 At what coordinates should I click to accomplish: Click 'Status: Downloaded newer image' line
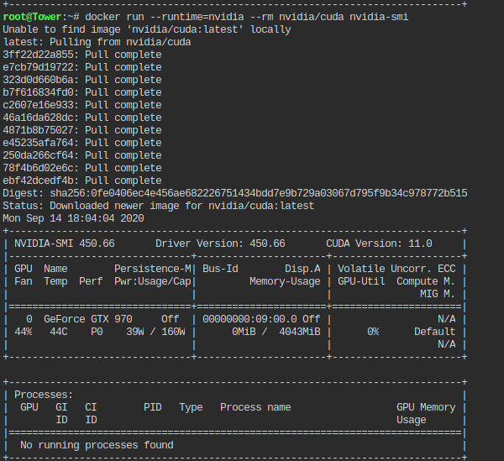[x=158, y=206]
